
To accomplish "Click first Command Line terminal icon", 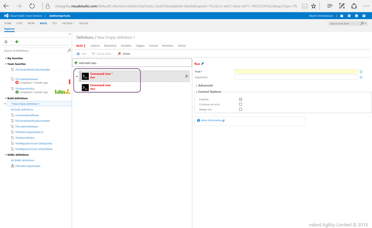I will (x=85, y=76).
